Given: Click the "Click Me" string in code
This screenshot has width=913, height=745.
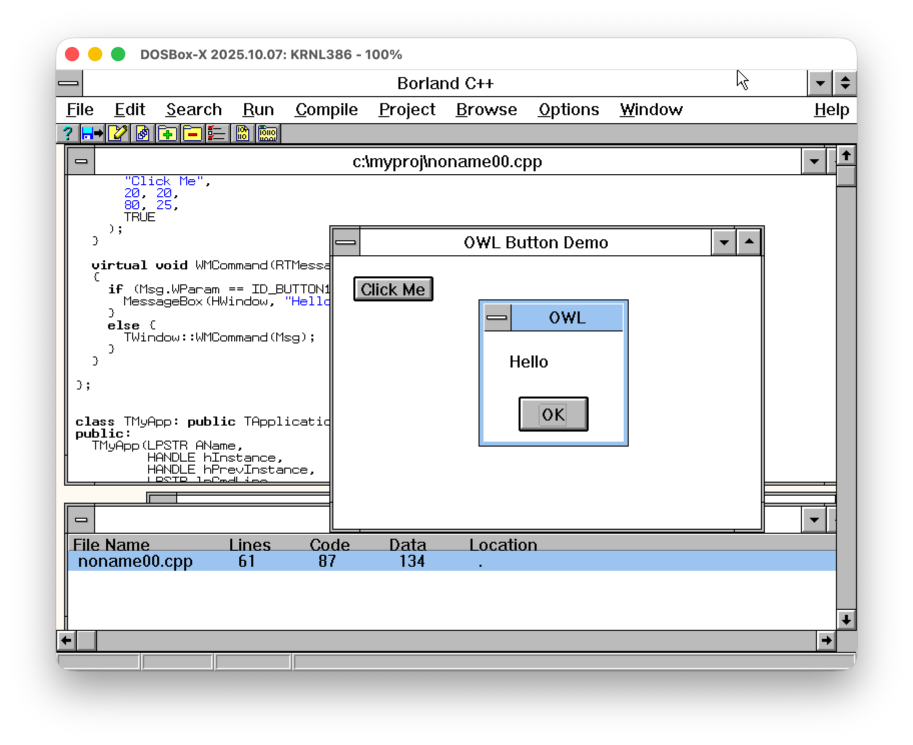Looking at the screenshot, I should [164, 181].
